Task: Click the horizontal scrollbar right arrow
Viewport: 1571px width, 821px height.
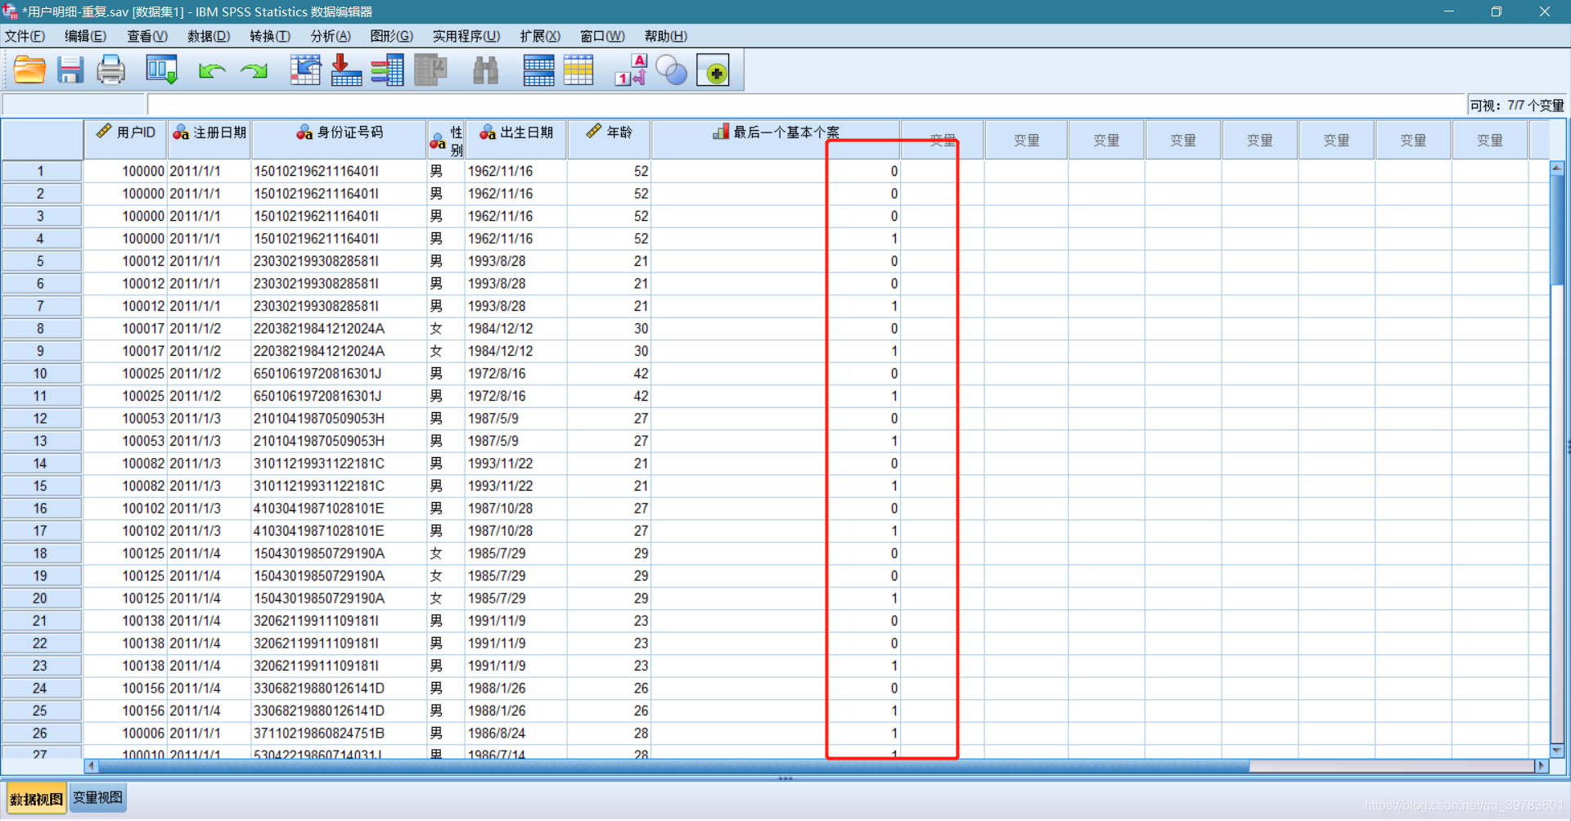Action: [x=1542, y=766]
